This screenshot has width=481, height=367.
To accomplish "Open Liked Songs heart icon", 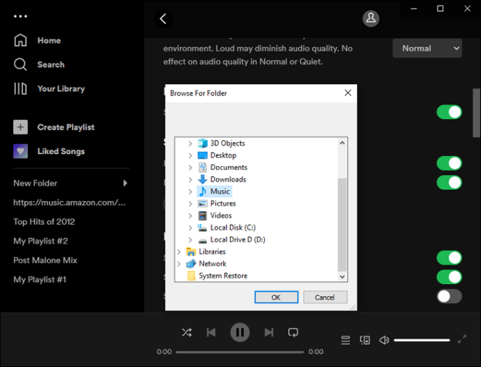I will tap(20, 151).
